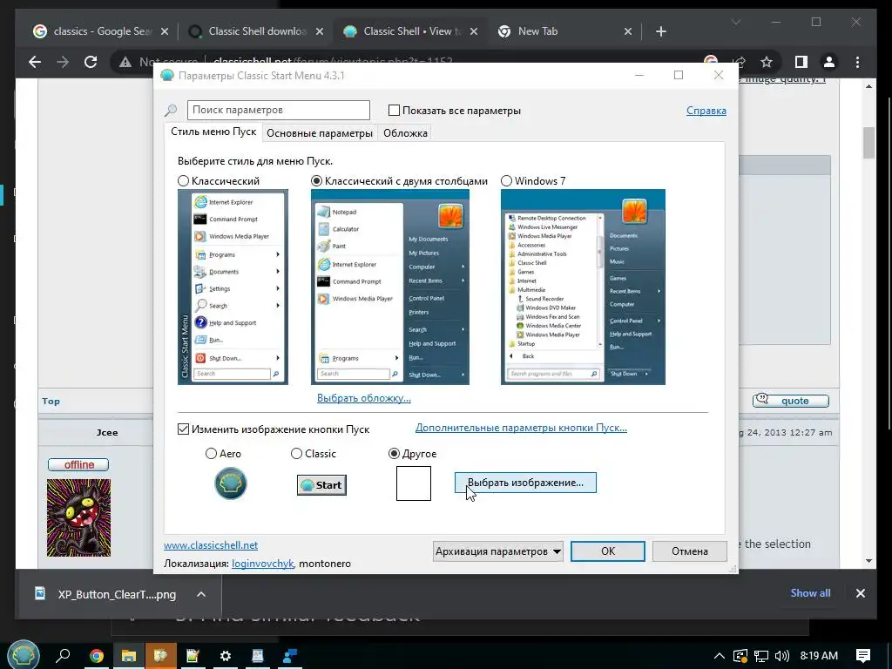The image size is (892, 669).
Task: Click the Classic single-column menu preview
Action: tap(233, 287)
